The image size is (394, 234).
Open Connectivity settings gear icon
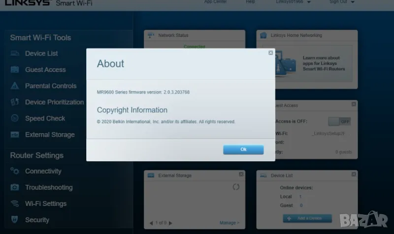15,171
